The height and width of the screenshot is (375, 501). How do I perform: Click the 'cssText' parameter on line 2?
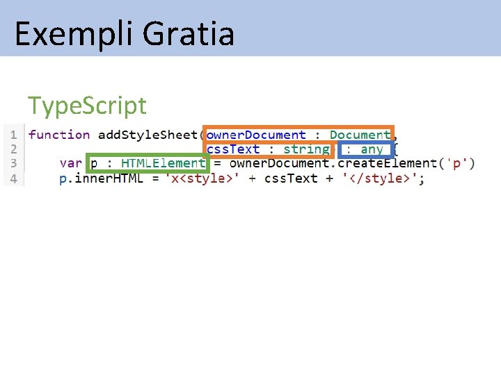click(x=233, y=149)
